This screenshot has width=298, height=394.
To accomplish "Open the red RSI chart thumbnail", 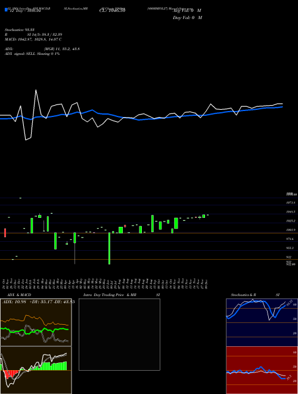I will click(262, 370).
